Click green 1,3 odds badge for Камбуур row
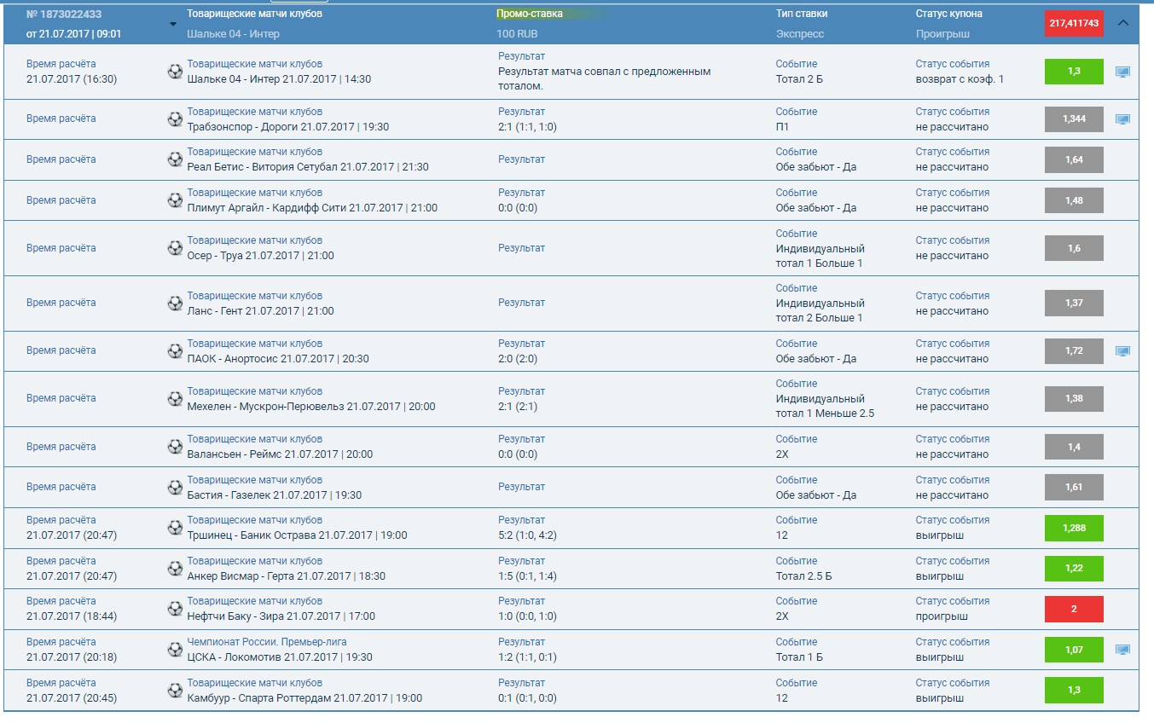The height and width of the screenshot is (723, 1154). [1074, 691]
